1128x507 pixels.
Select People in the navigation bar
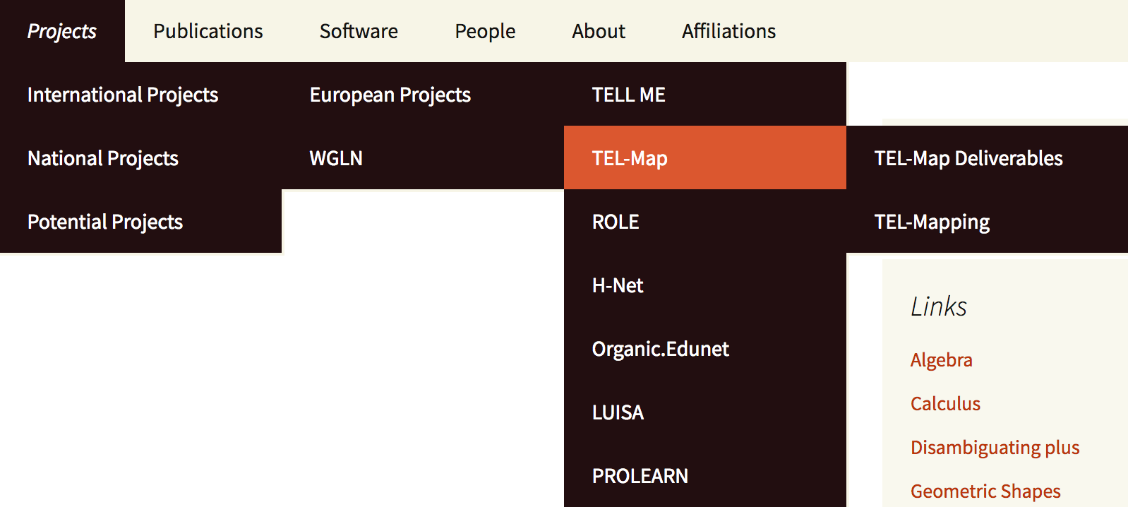tap(485, 31)
